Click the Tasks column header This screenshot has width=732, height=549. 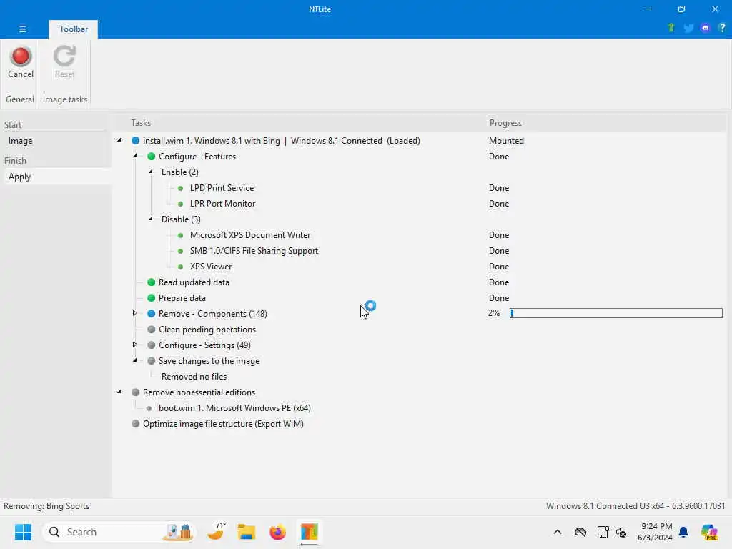tap(141, 123)
